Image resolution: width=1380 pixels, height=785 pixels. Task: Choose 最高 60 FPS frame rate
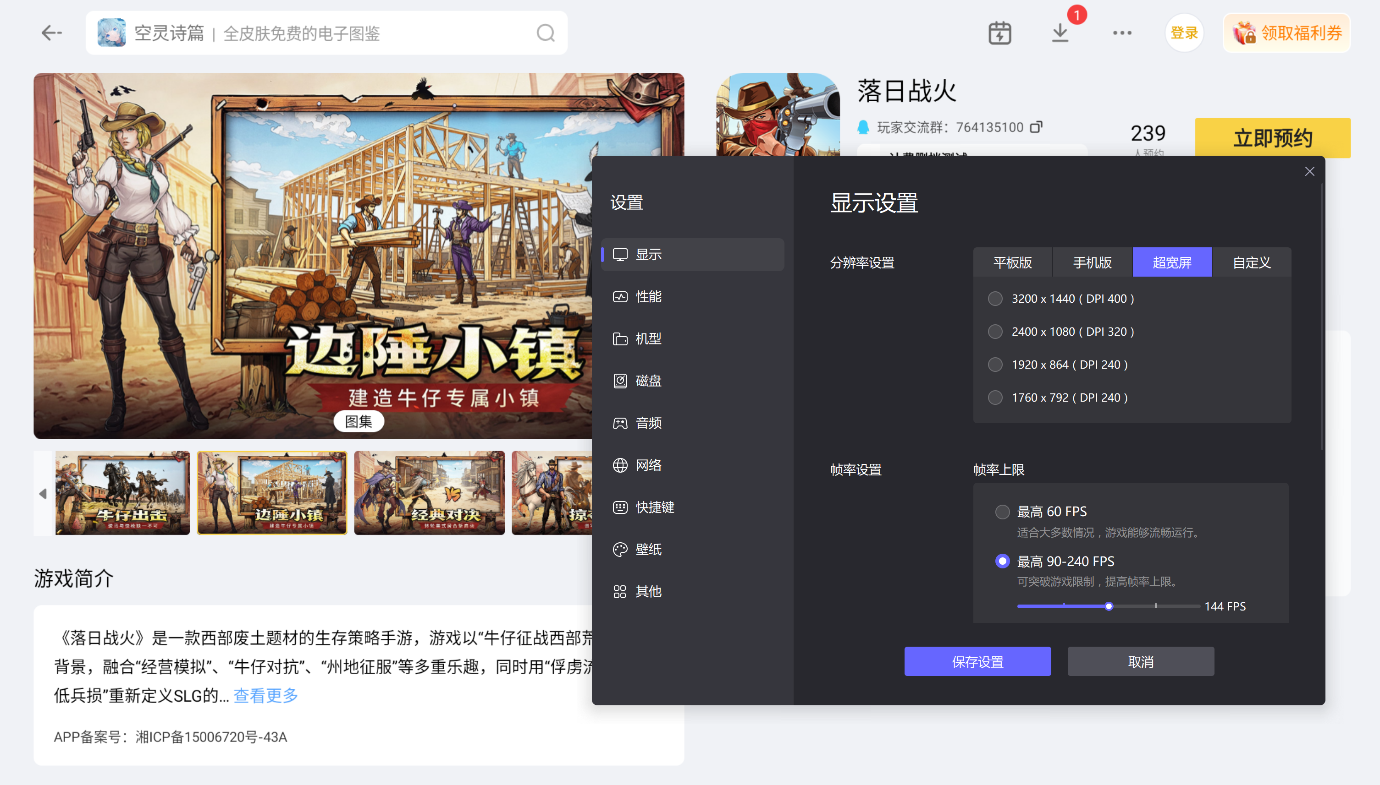pos(1002,512)
